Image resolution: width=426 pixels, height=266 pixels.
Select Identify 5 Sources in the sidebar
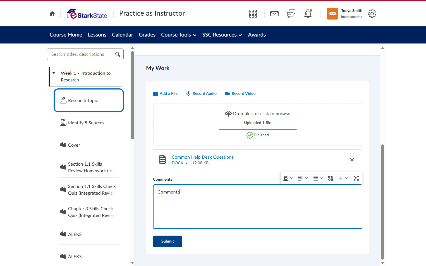pos(89,123)
